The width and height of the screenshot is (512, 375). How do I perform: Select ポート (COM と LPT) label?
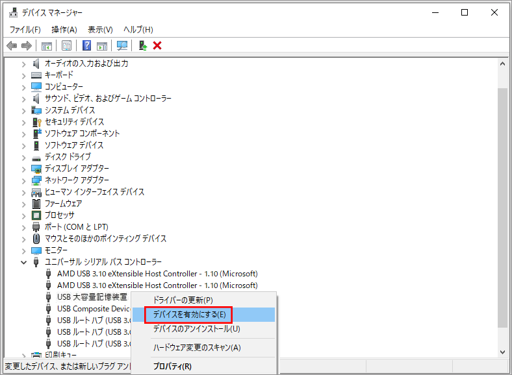coord(77,227)
